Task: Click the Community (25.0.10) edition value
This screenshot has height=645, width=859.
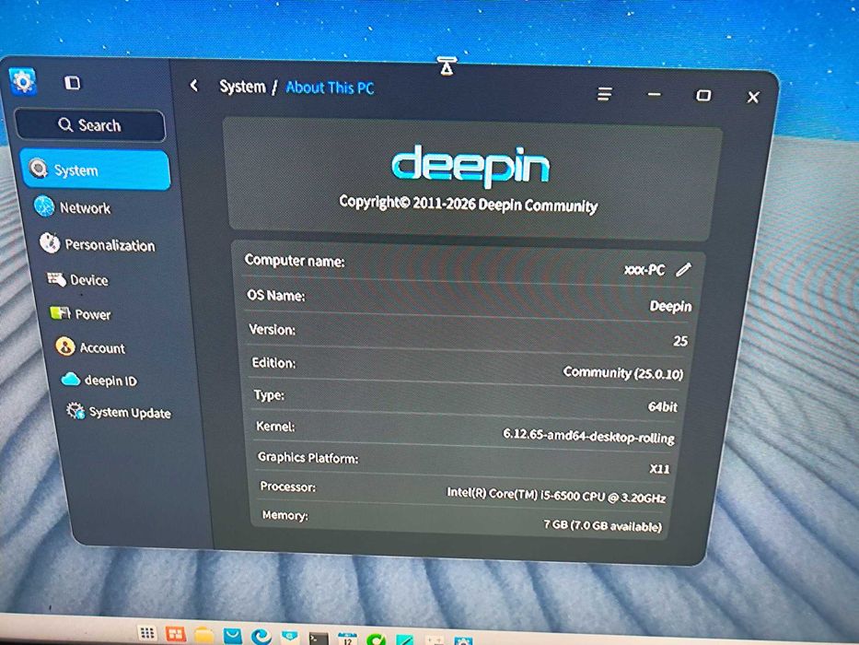Action: [623, 373]
